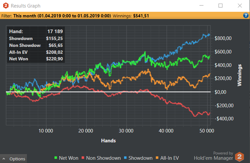Click the blue Showdown legend swatch

coord(125,158)
